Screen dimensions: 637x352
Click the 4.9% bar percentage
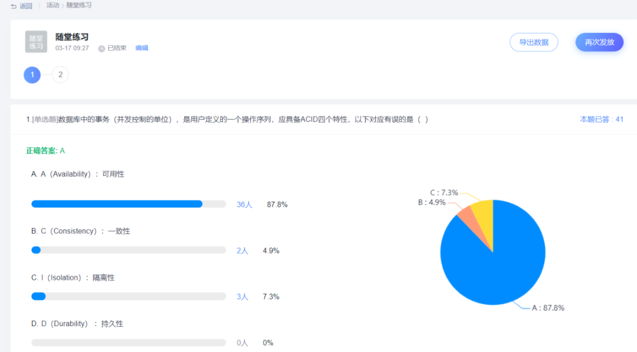271,251
